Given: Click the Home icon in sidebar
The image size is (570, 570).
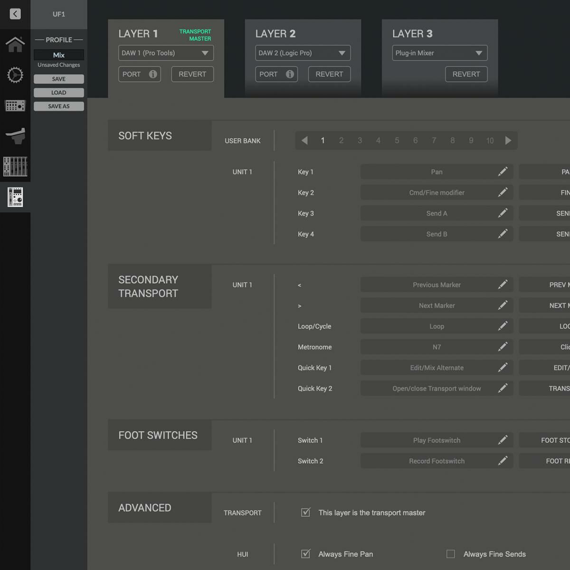Looking at the screenshot, I should coord(15,44).
